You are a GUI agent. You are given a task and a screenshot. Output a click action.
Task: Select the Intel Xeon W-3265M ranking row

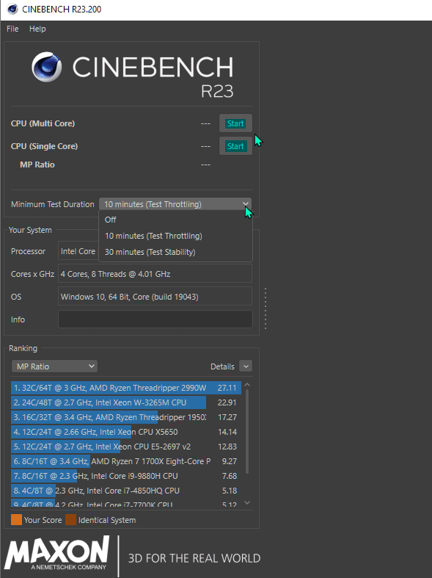[126, 402]
